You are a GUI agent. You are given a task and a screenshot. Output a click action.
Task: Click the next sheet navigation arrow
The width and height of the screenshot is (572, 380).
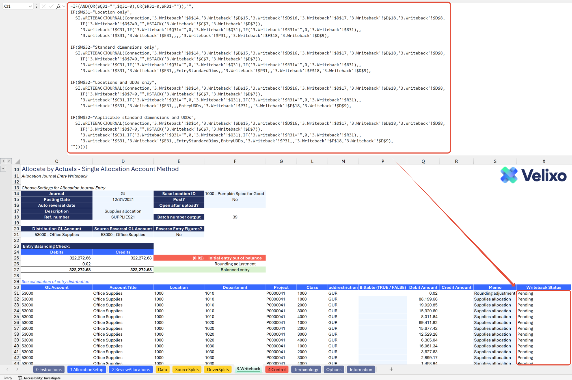tap(17, 369)
